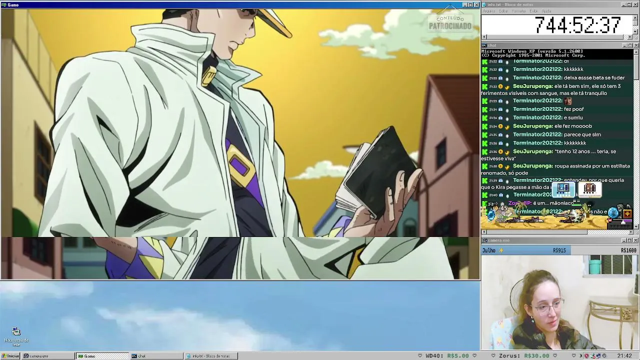Click the 744:52:37 timer text in Notepad

pos(578,25)
